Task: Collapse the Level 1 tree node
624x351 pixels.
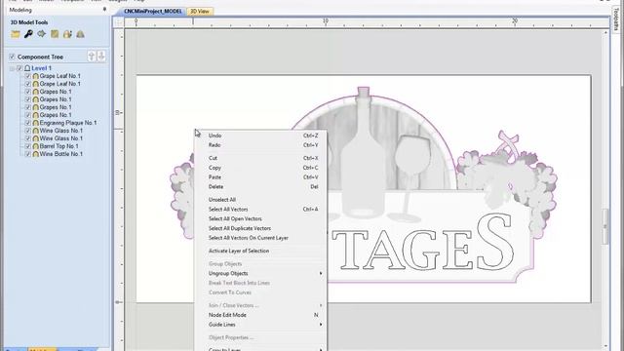Action: coord(12,68)
